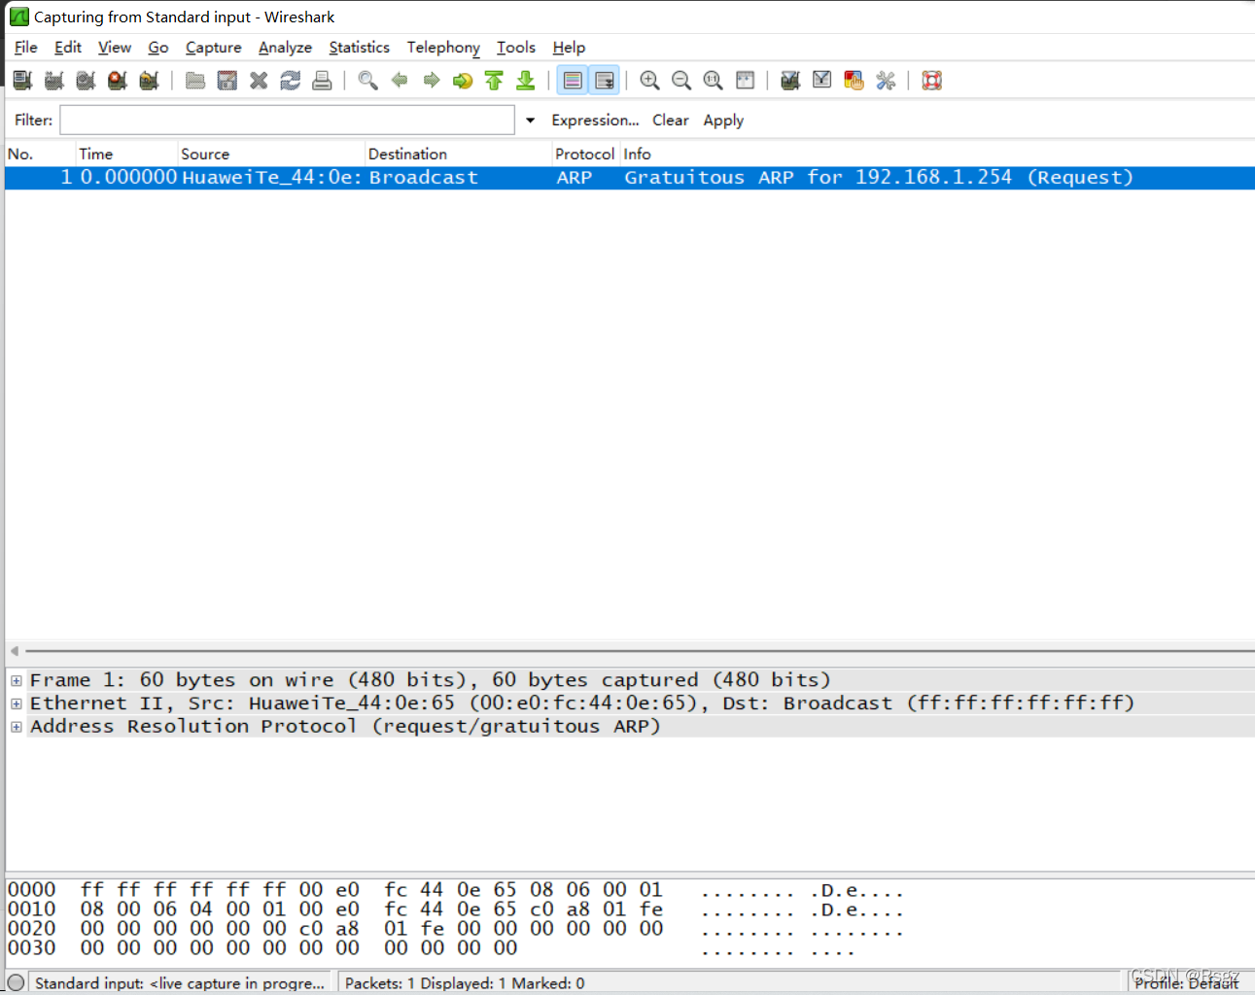Click the Expression... button
The image size is (1255, 995).
click(x=595, y=120)
